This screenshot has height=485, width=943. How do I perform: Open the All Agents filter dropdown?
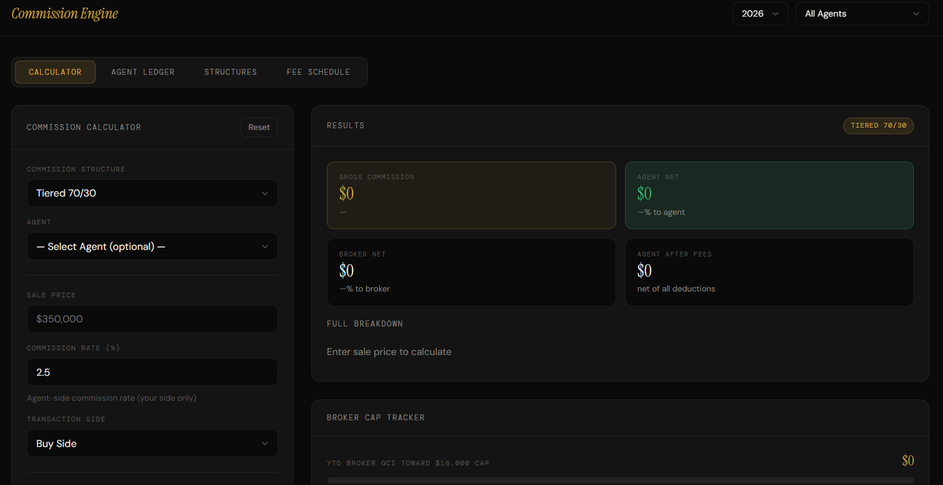coord(862,14)
